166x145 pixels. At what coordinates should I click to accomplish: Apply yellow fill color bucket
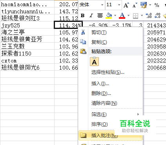(109, 16)
